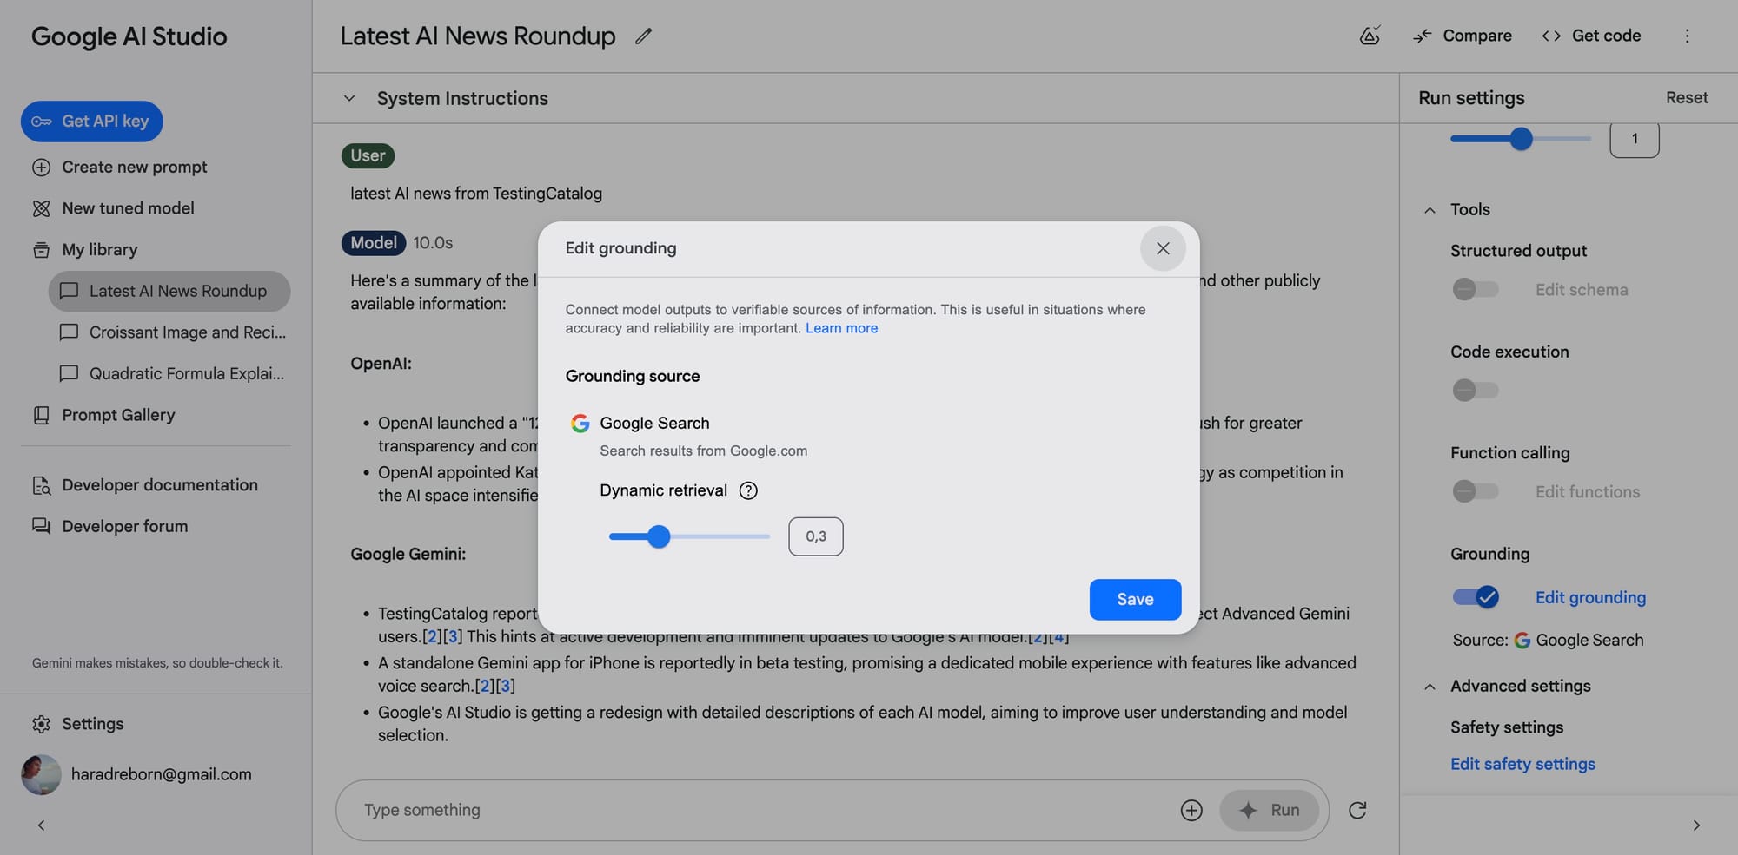Expand the System Instructions section
Screen dimensions: 1738x855
click(x=349, y=98)
